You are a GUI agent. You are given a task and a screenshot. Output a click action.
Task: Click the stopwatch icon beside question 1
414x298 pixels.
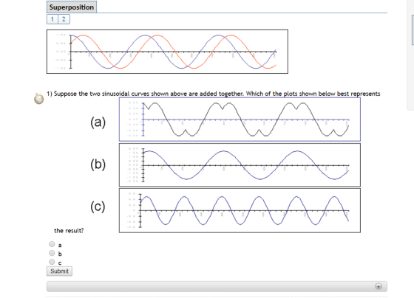pos(38,99)
